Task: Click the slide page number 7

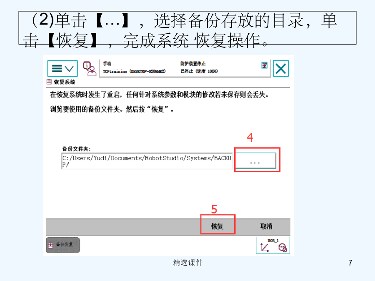Action: pyautogui.click(x=350, y=263)
